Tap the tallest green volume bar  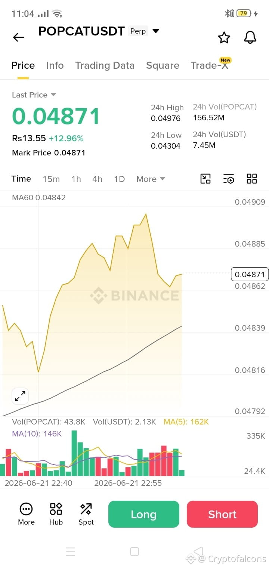74,453
